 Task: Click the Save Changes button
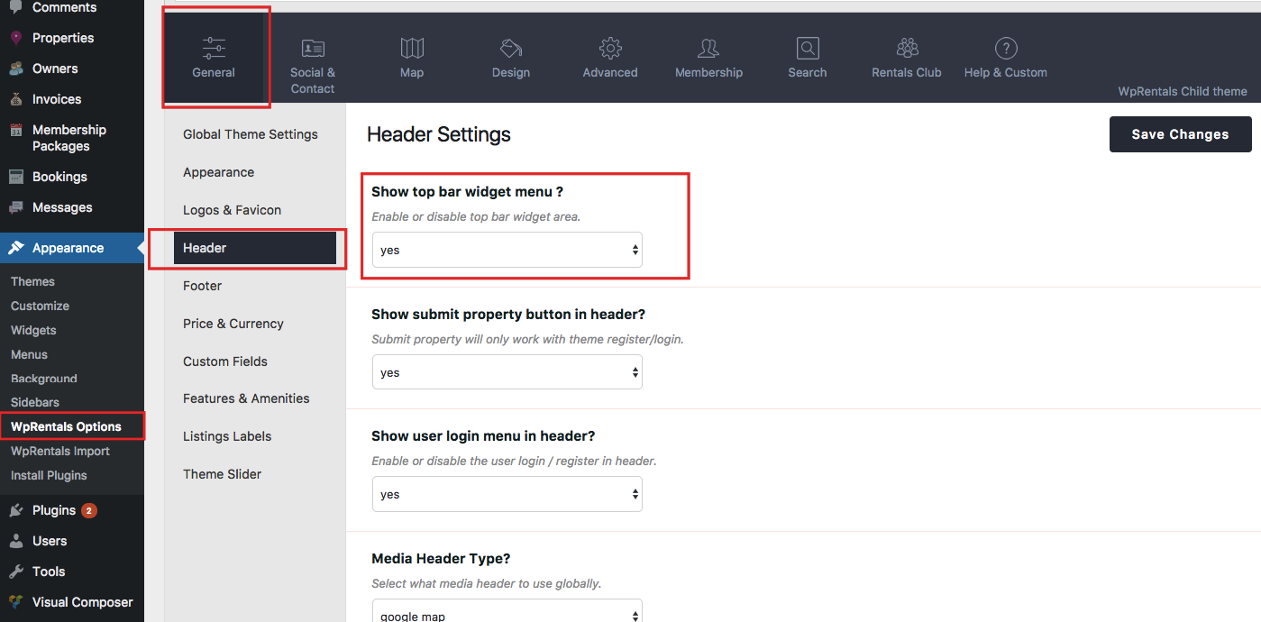(x=1181, y=134)
